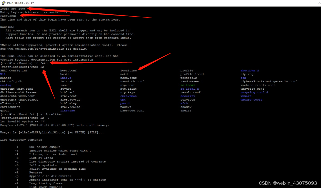Select the hosts file entry
Screen dimensions: 321x188
click(65, 74)
